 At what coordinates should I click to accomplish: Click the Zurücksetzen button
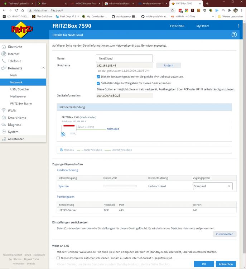[x=225, y=234]
